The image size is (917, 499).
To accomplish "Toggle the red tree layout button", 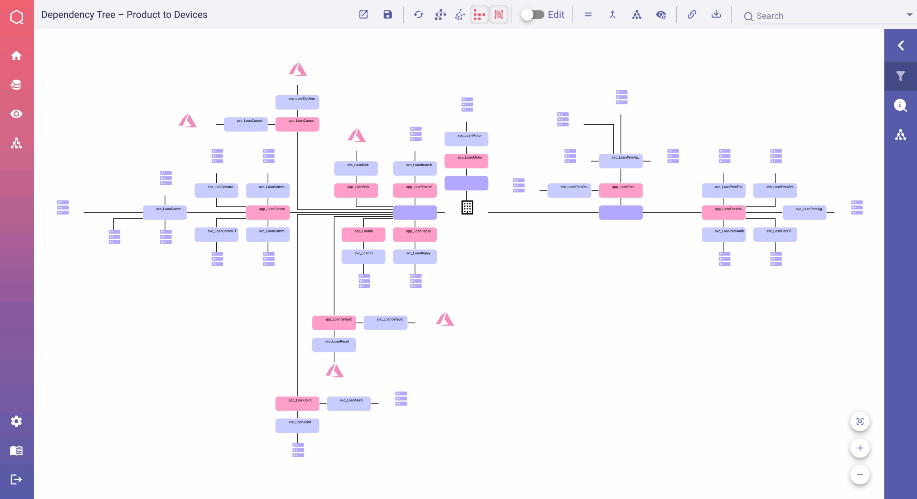I will click(479, 15).
